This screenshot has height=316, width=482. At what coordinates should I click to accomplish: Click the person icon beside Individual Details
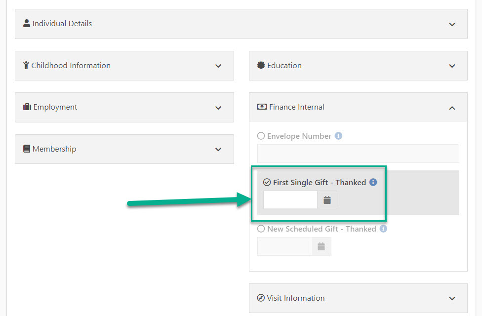click(27, 23)
